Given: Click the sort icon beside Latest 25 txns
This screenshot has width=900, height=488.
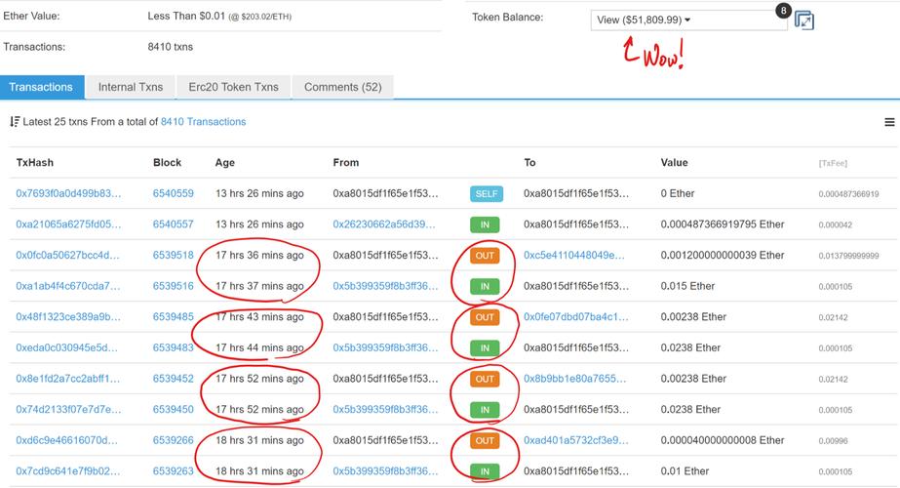Looking at the screenshot, I should pyautogui.click(x=15, y=122).
